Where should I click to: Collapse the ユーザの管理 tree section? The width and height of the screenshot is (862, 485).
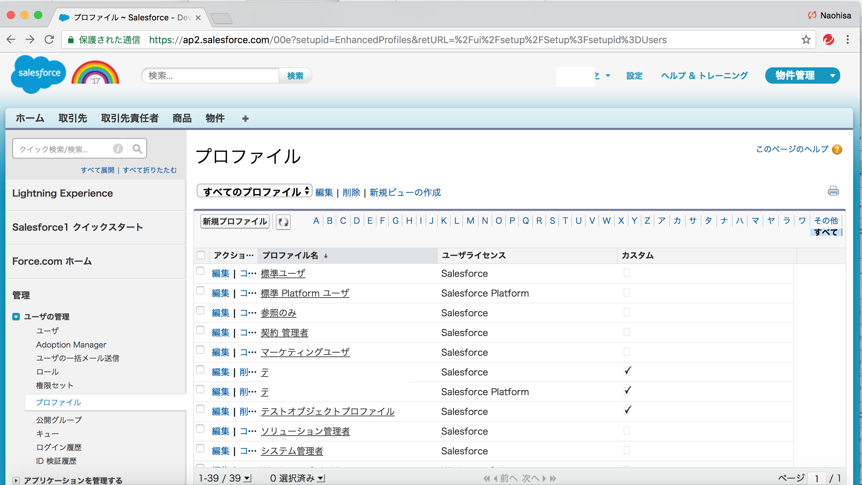pos(16,317)
